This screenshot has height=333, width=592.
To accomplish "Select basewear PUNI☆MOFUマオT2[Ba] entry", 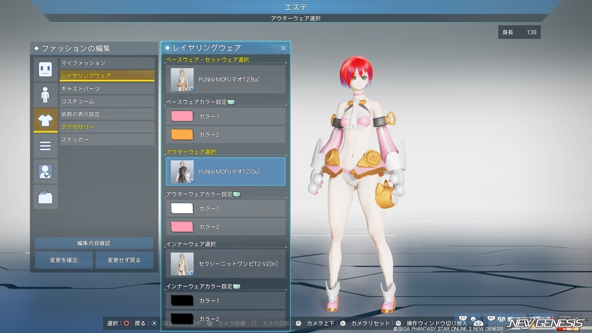I will pos(226,79).
